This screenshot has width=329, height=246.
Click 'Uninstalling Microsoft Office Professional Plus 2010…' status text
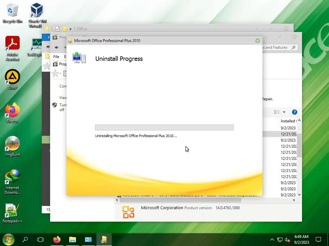click(136, 136)
